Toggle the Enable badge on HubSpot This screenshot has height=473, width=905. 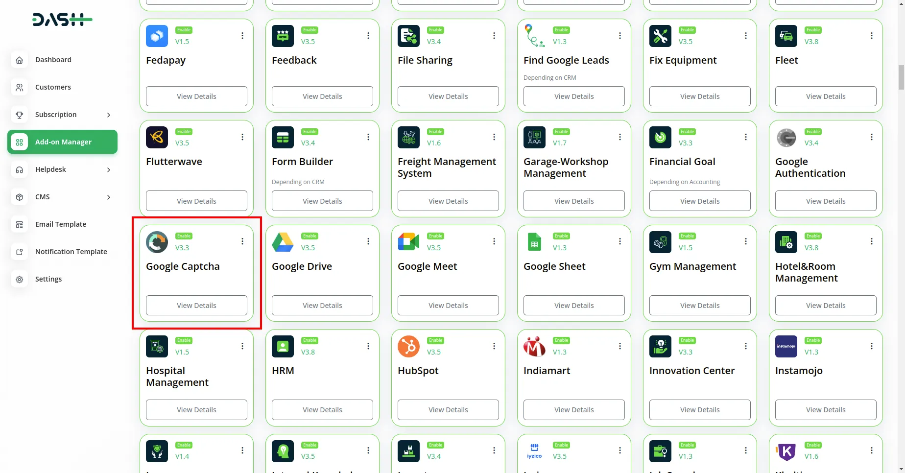click(x=436, y=340)
